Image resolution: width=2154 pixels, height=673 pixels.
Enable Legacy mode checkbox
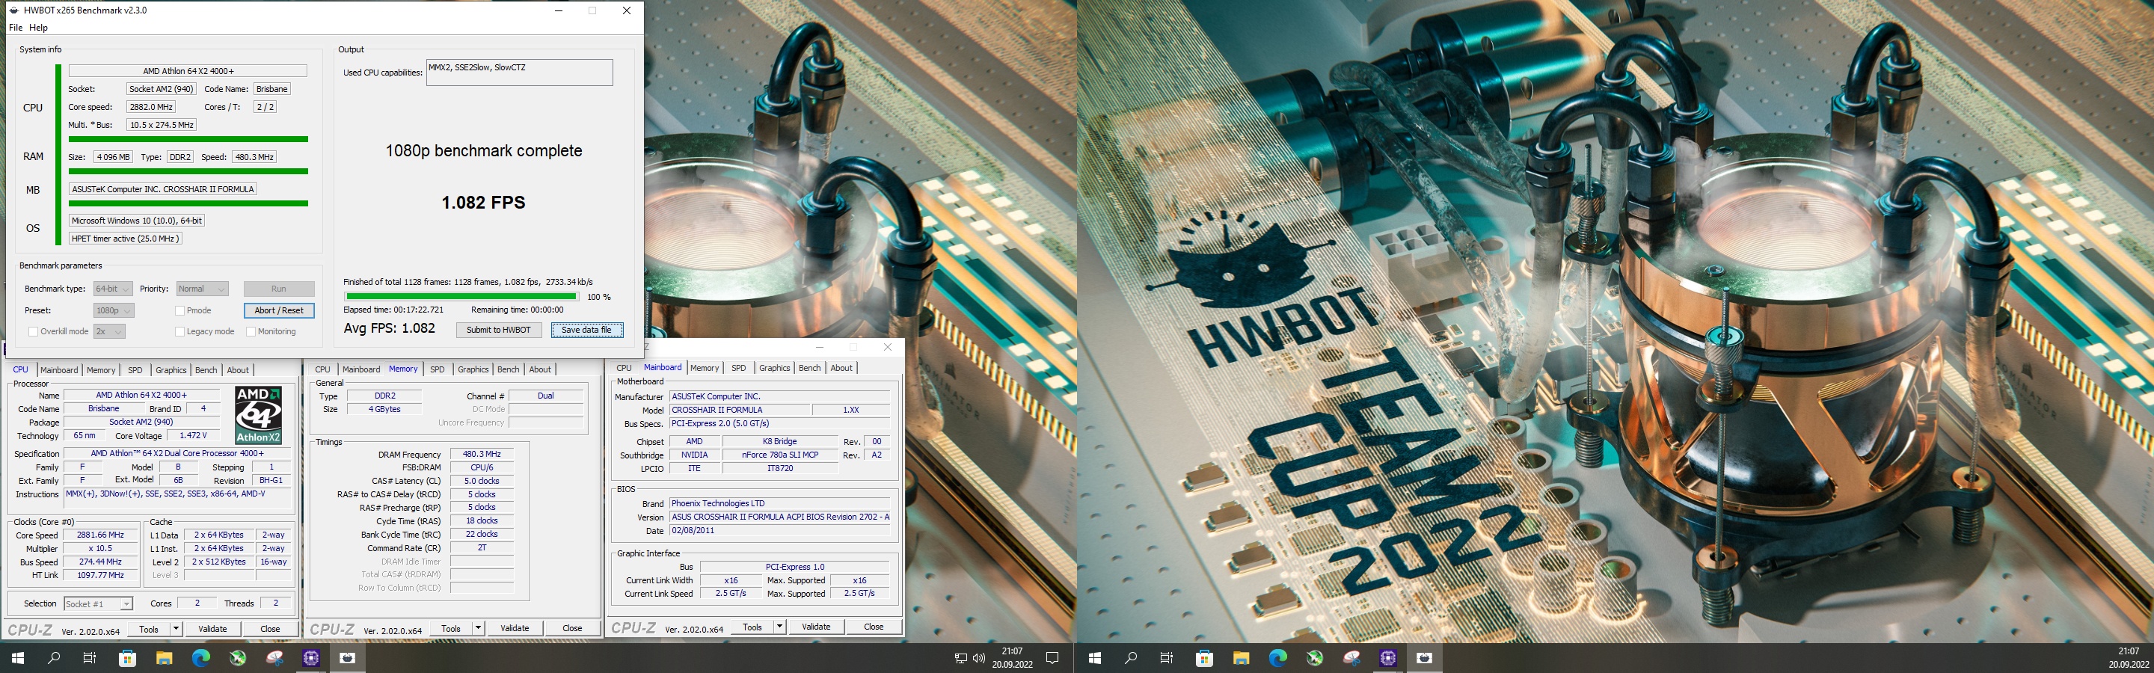pos(179,332)
